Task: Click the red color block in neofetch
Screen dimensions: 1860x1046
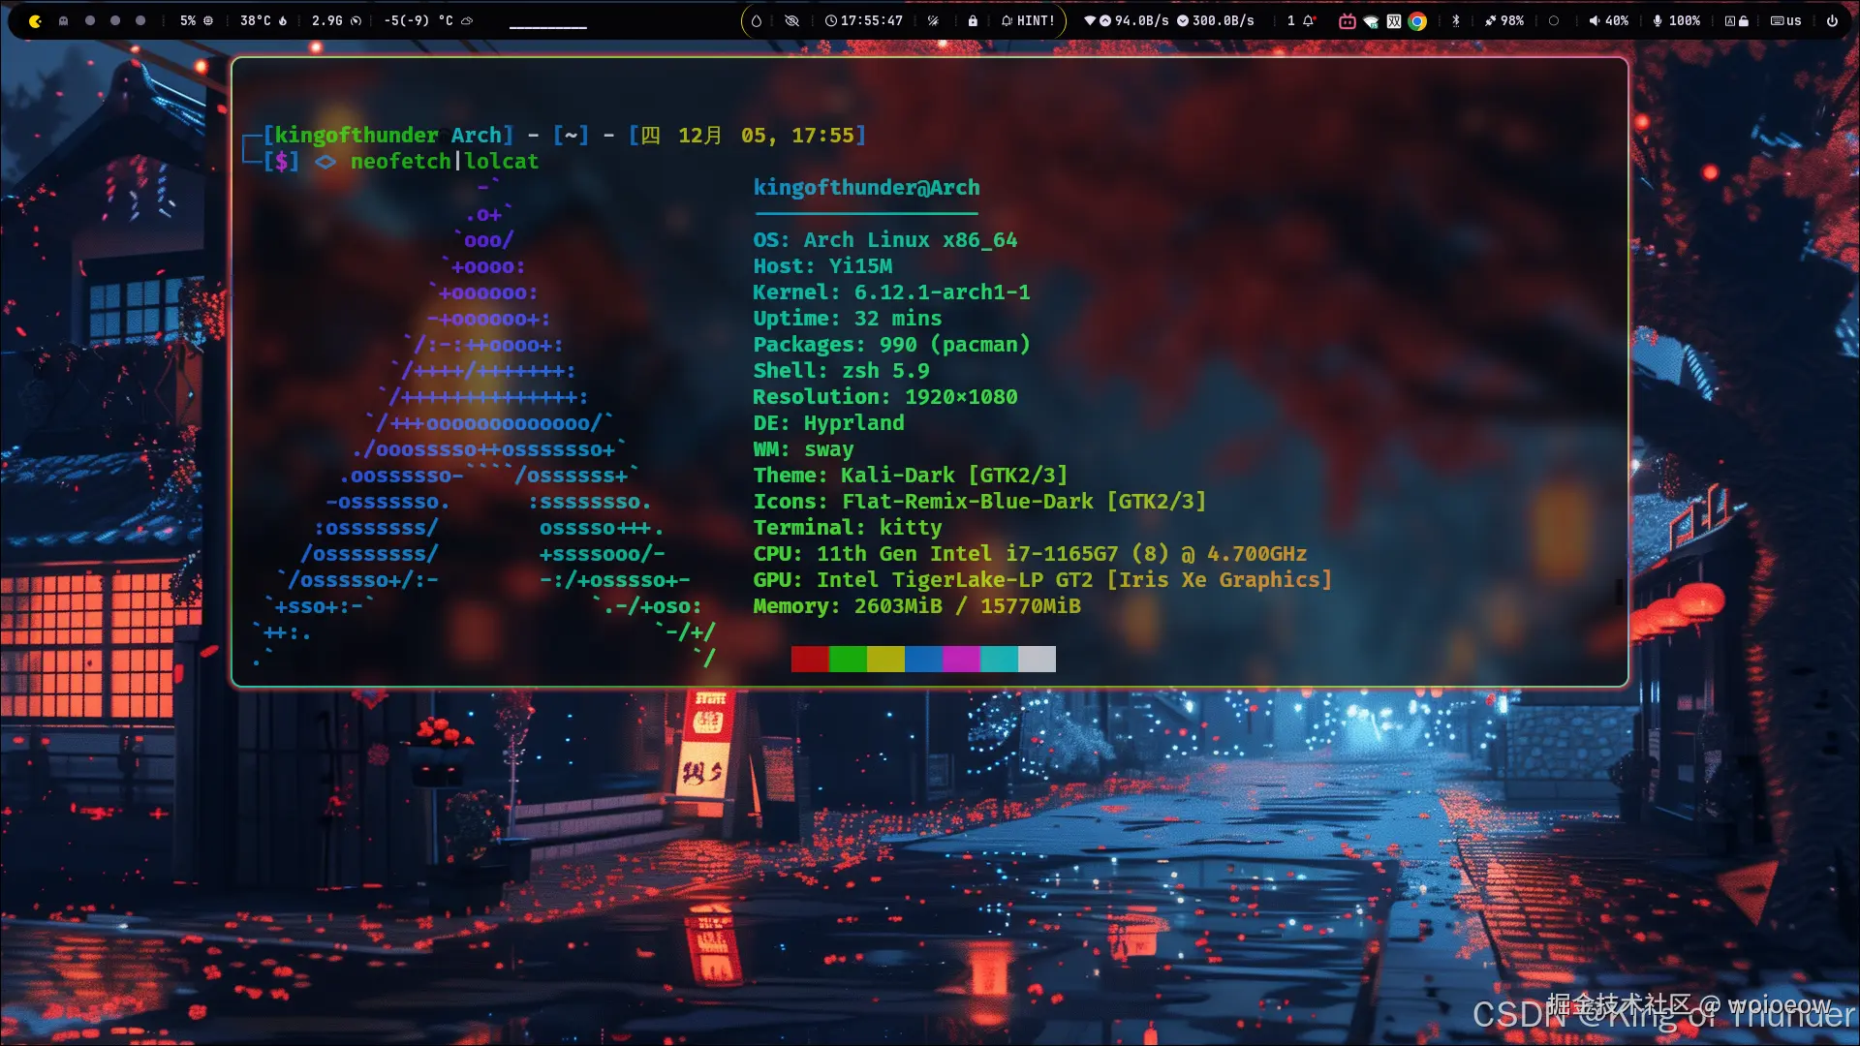Action: (810, 660)
